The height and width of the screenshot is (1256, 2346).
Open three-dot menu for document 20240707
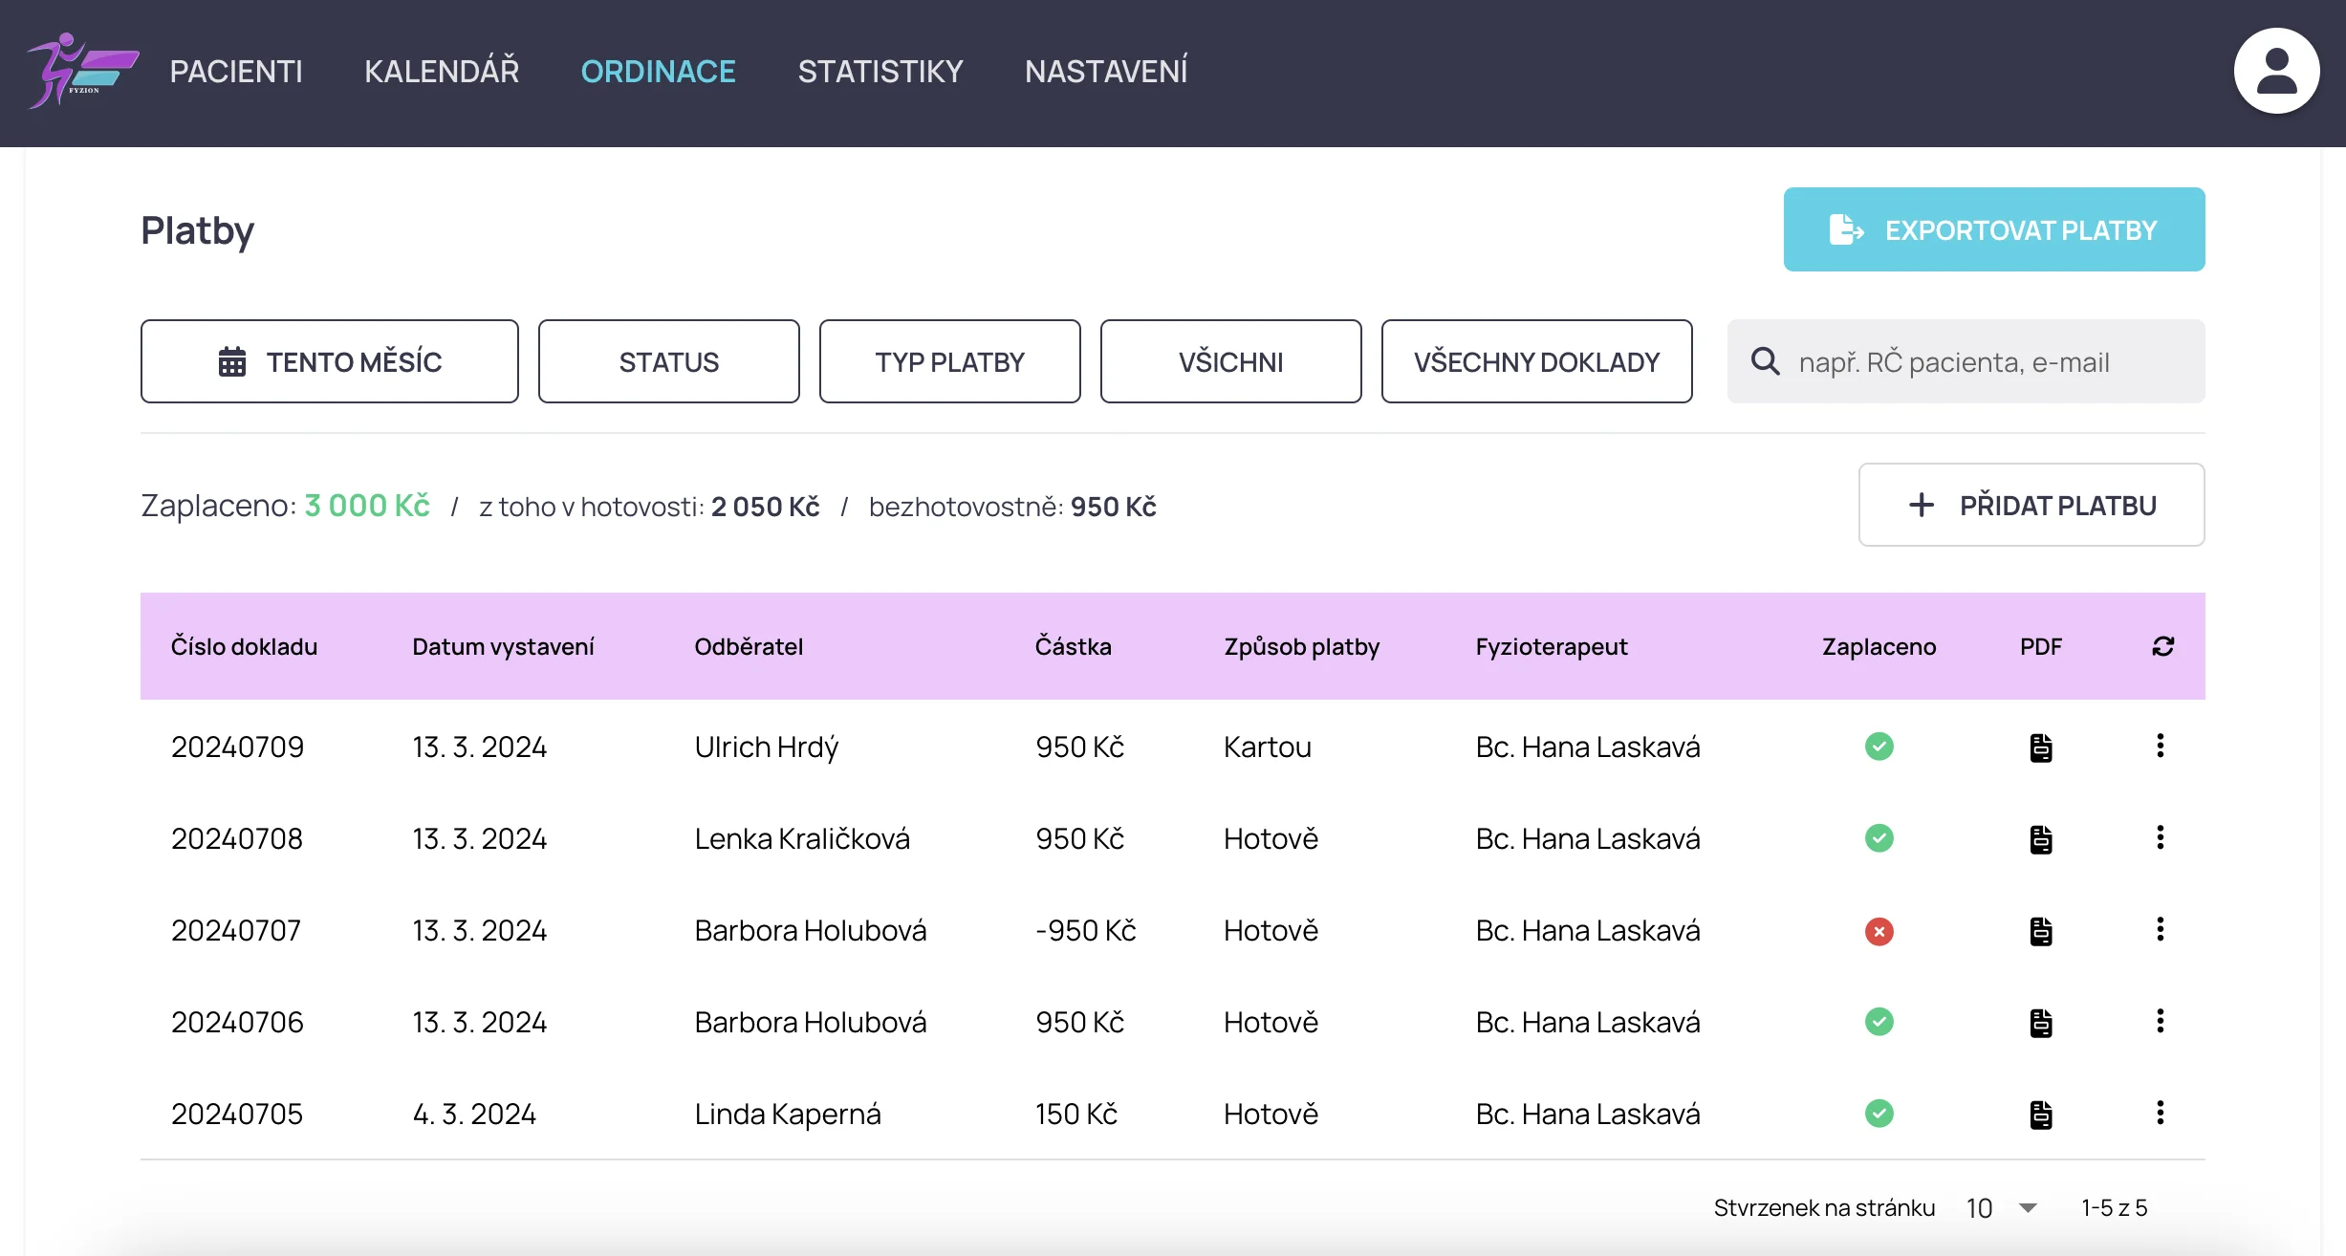tap(2160, 929)
